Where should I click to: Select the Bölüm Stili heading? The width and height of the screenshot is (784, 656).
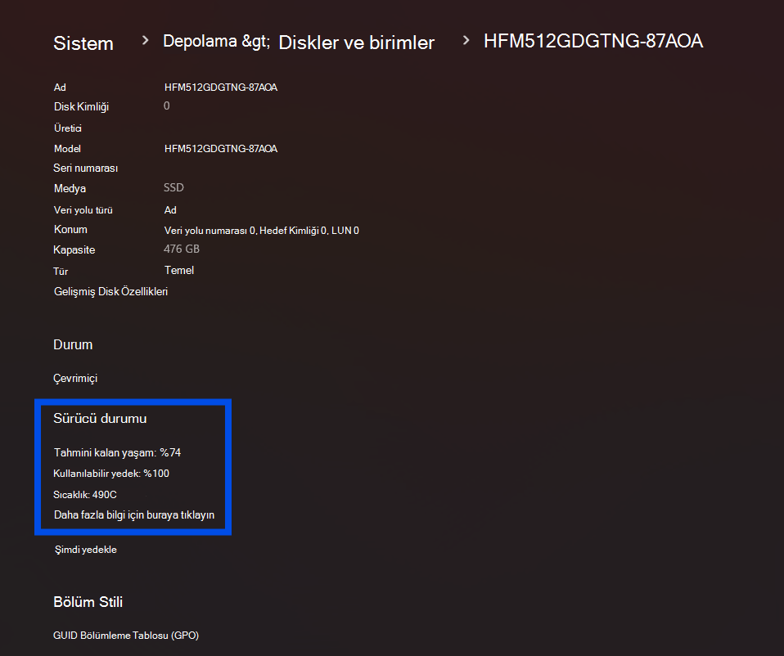click(x=88, y=602)
